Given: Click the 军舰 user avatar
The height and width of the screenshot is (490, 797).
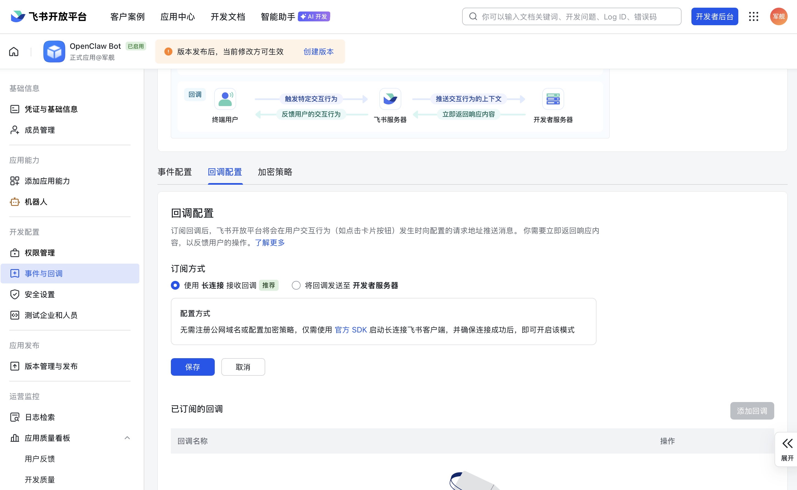Looking at the screenshot, I should pyautogui.click(x=779, y=16).
